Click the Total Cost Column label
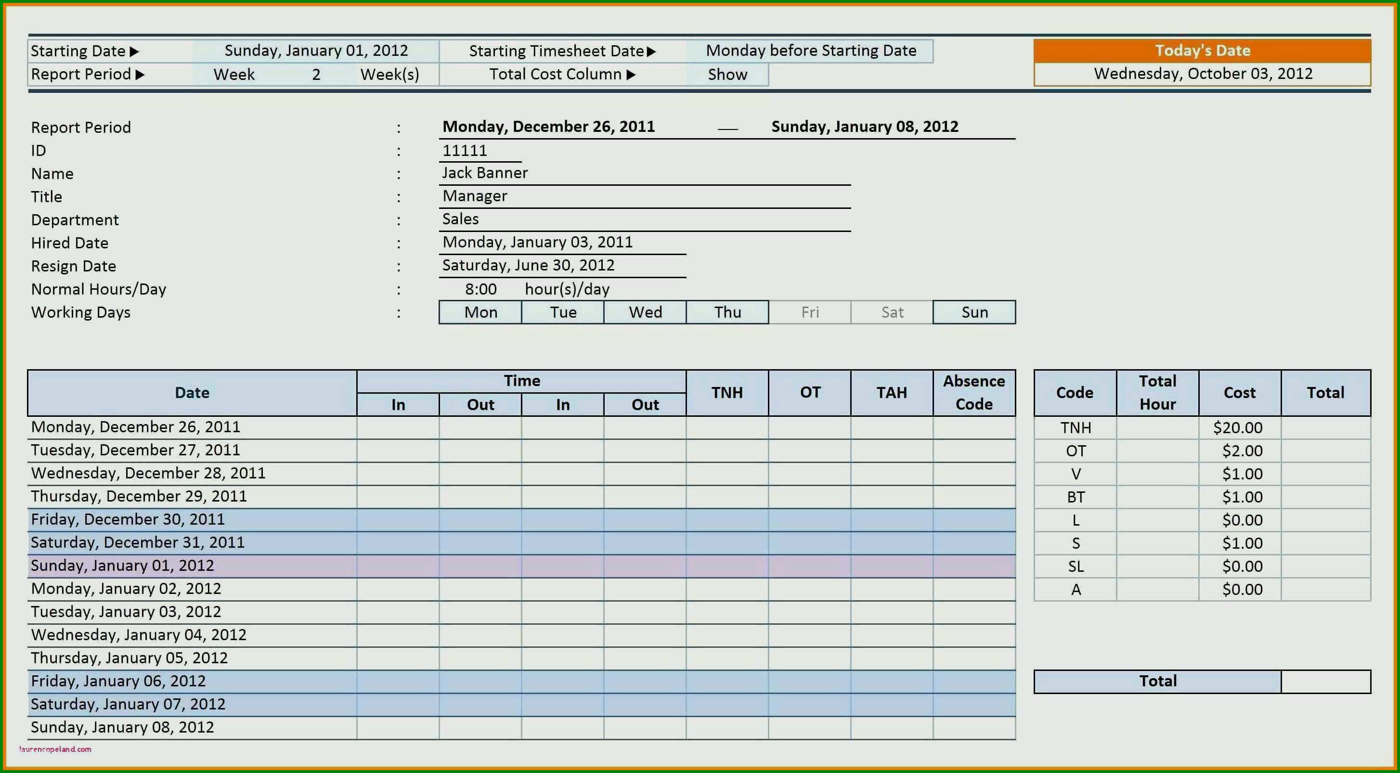The image size is (1400, 773). (562, 75)
